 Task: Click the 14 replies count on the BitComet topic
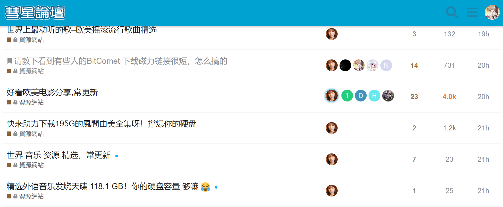[x=414, y=65]
